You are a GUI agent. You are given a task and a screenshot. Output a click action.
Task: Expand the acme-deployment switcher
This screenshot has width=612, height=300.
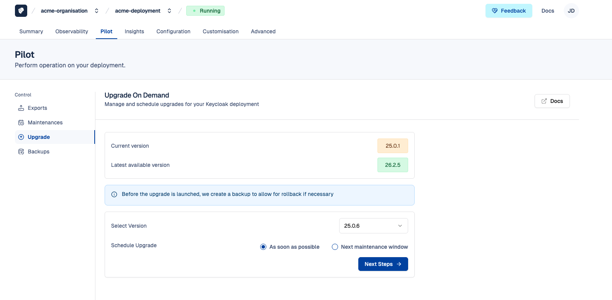[x=169, y=11]
